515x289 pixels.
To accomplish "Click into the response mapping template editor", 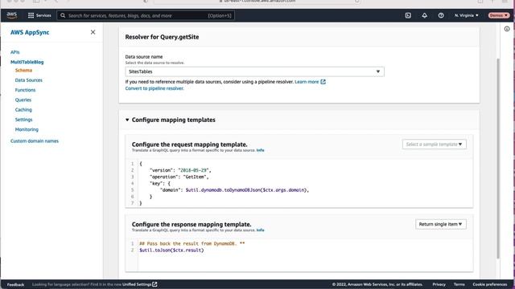I will pos(299,255).
